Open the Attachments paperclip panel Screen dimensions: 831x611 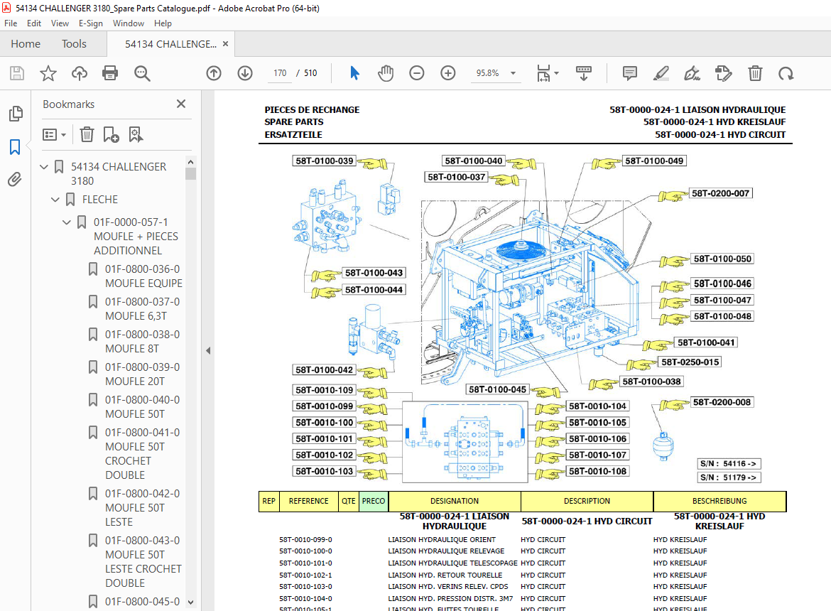point(15,180)
